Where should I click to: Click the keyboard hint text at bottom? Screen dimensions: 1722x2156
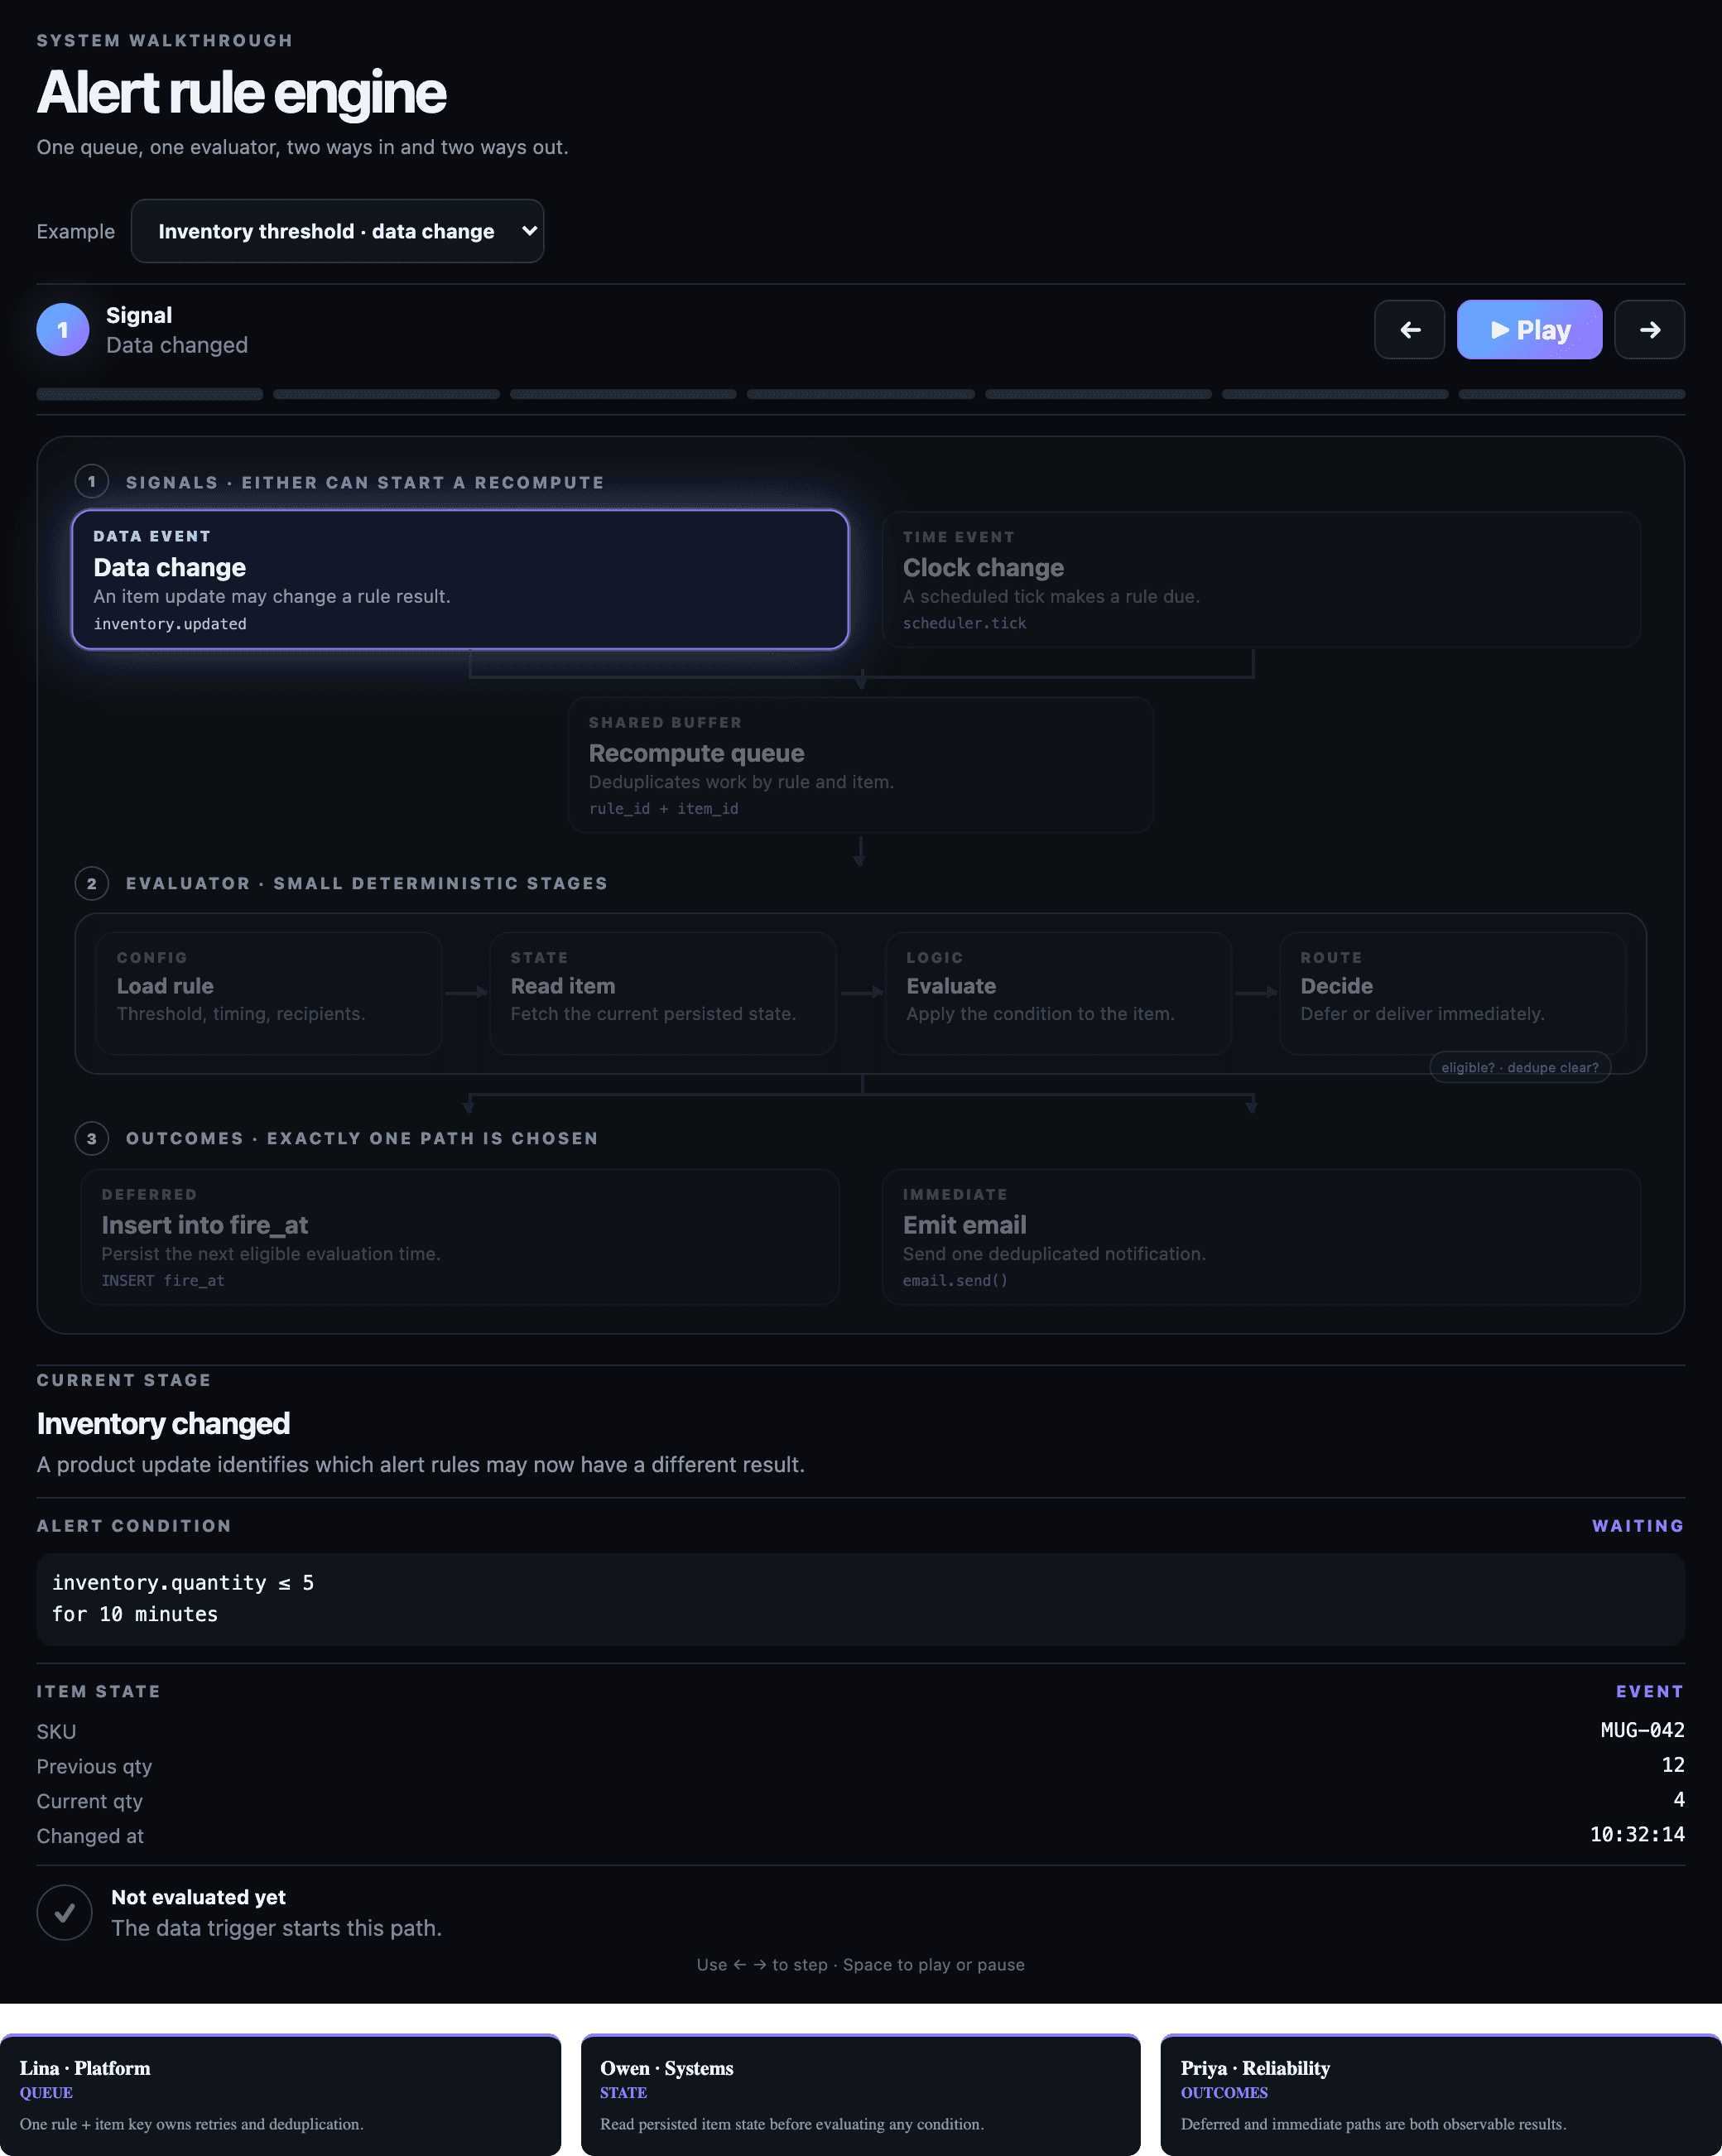[860, 1965]
